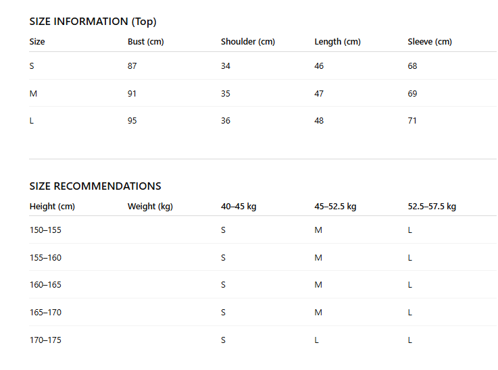Select the 170–175 height row label
This screenshot has width=498, height=370.
(45, 340)
